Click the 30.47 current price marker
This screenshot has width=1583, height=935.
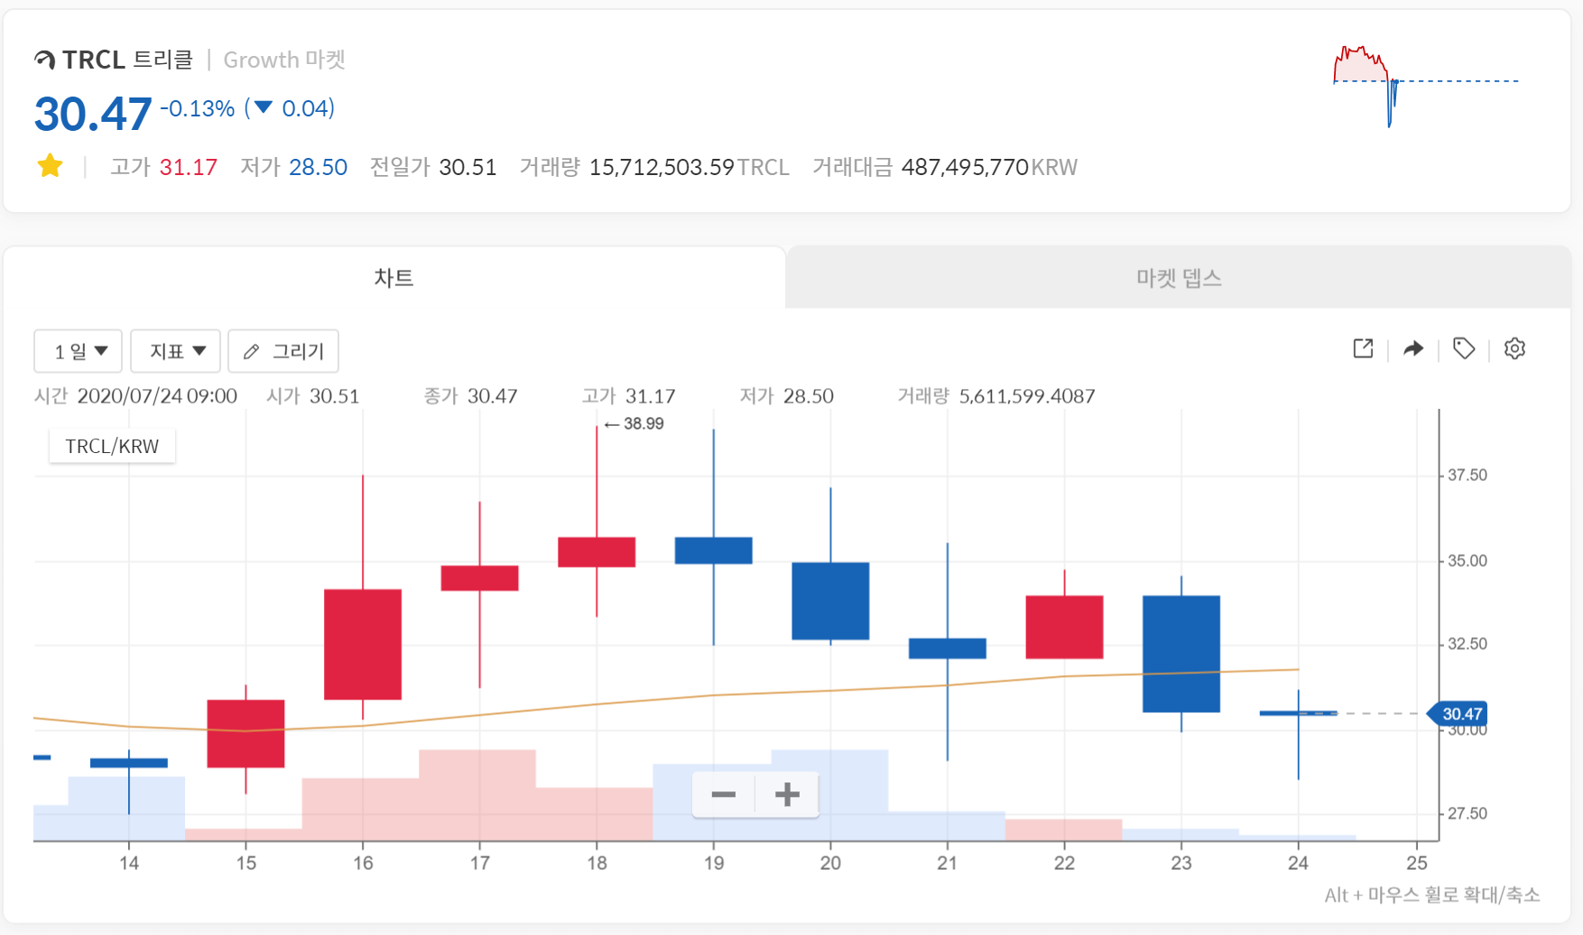1457,714
